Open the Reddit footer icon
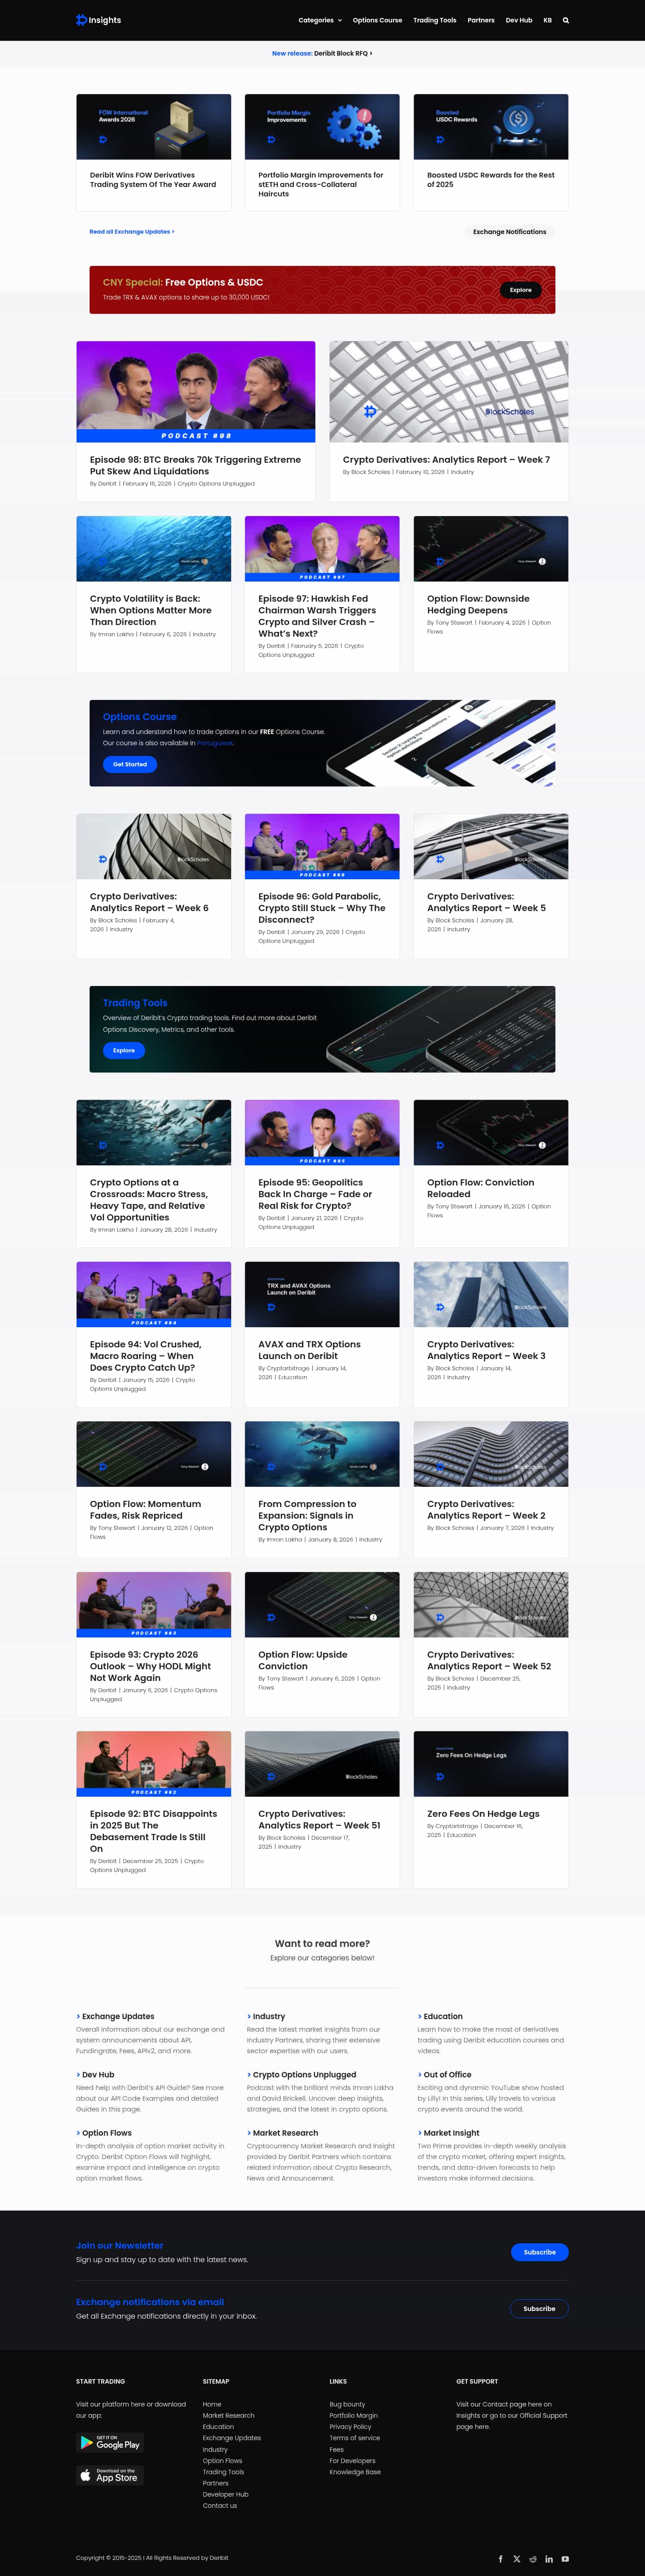Screen dimensions: 645x2576 pyautogui.click(x=532, y=2558)
